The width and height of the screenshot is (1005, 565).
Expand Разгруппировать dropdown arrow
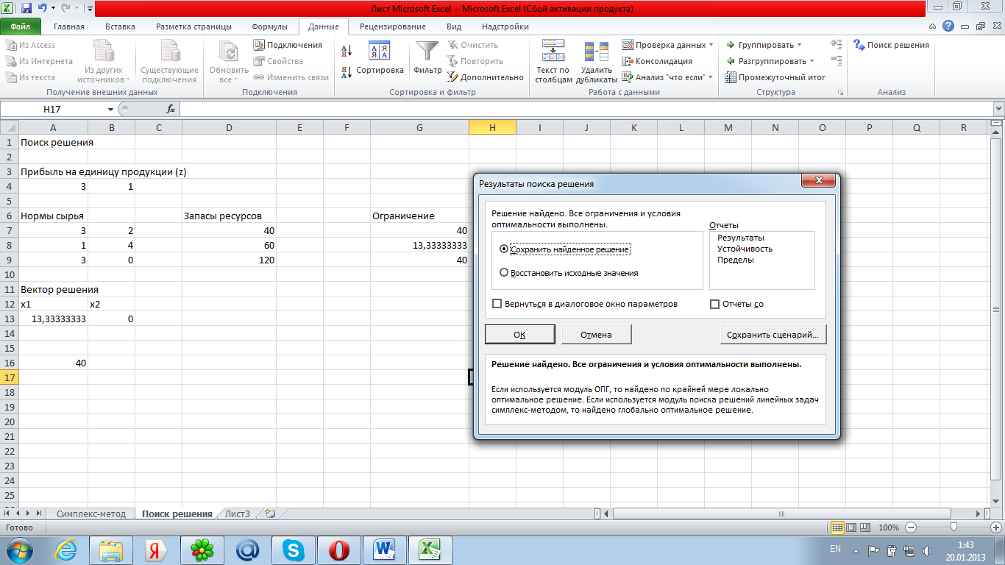click(812, 61)
